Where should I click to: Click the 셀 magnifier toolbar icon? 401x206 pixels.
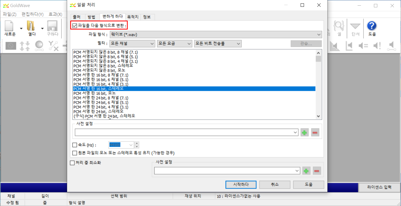339,26
